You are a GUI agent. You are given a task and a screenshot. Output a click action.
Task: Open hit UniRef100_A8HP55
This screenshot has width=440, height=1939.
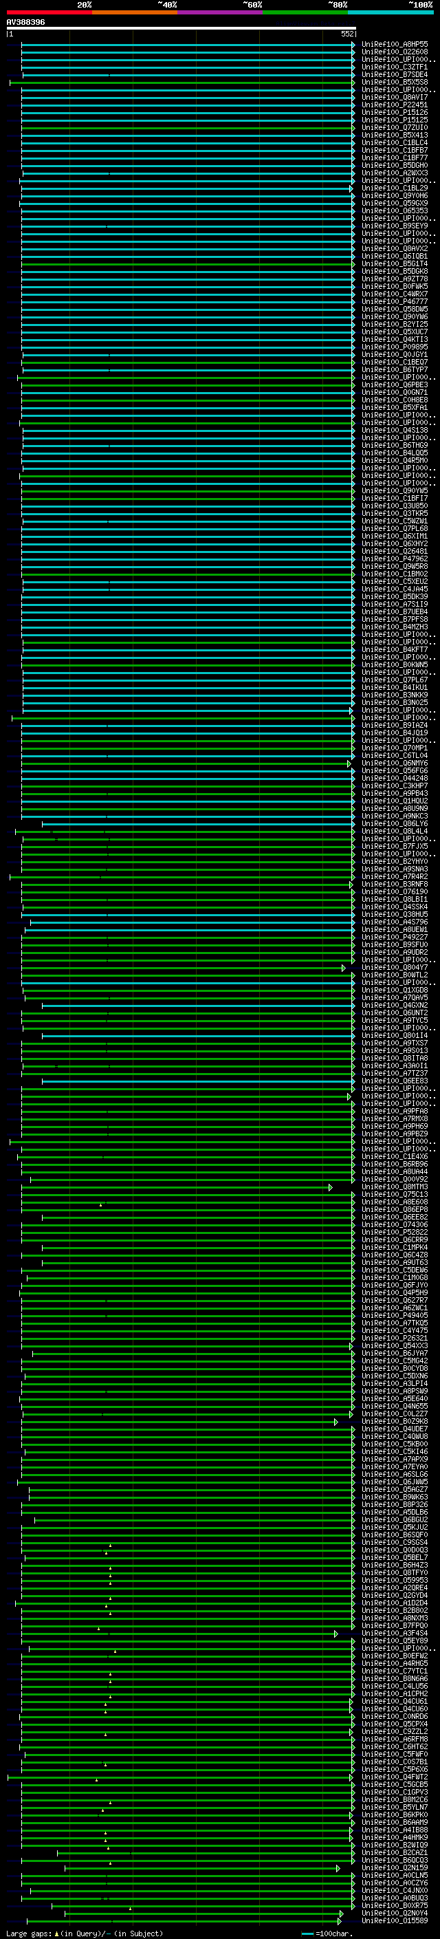pos(394,45)
